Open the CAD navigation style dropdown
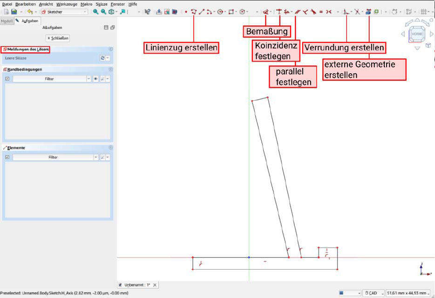This screenshot has width=435, height=298. [374, 293]
